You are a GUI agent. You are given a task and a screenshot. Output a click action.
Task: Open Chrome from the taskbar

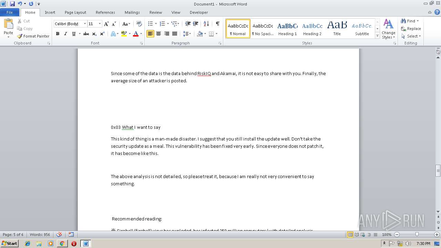click(x=62, y=244)
